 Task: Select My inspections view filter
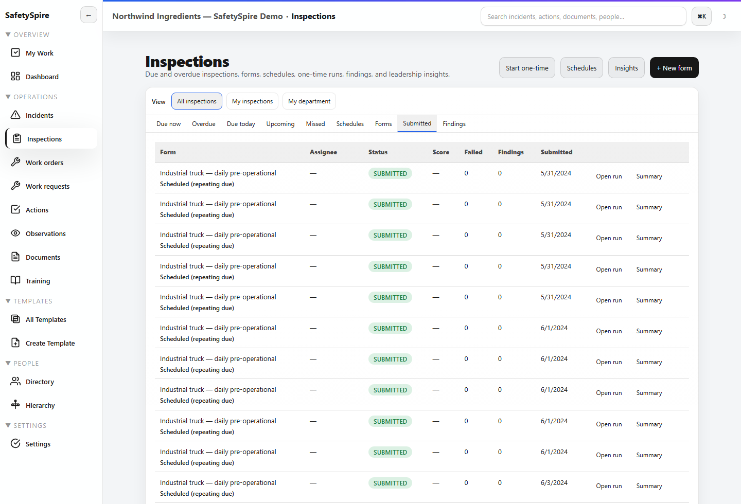click(252, 101)
